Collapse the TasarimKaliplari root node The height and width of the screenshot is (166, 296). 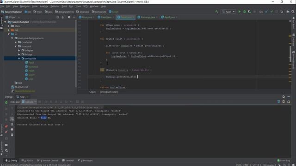(5, 22)
